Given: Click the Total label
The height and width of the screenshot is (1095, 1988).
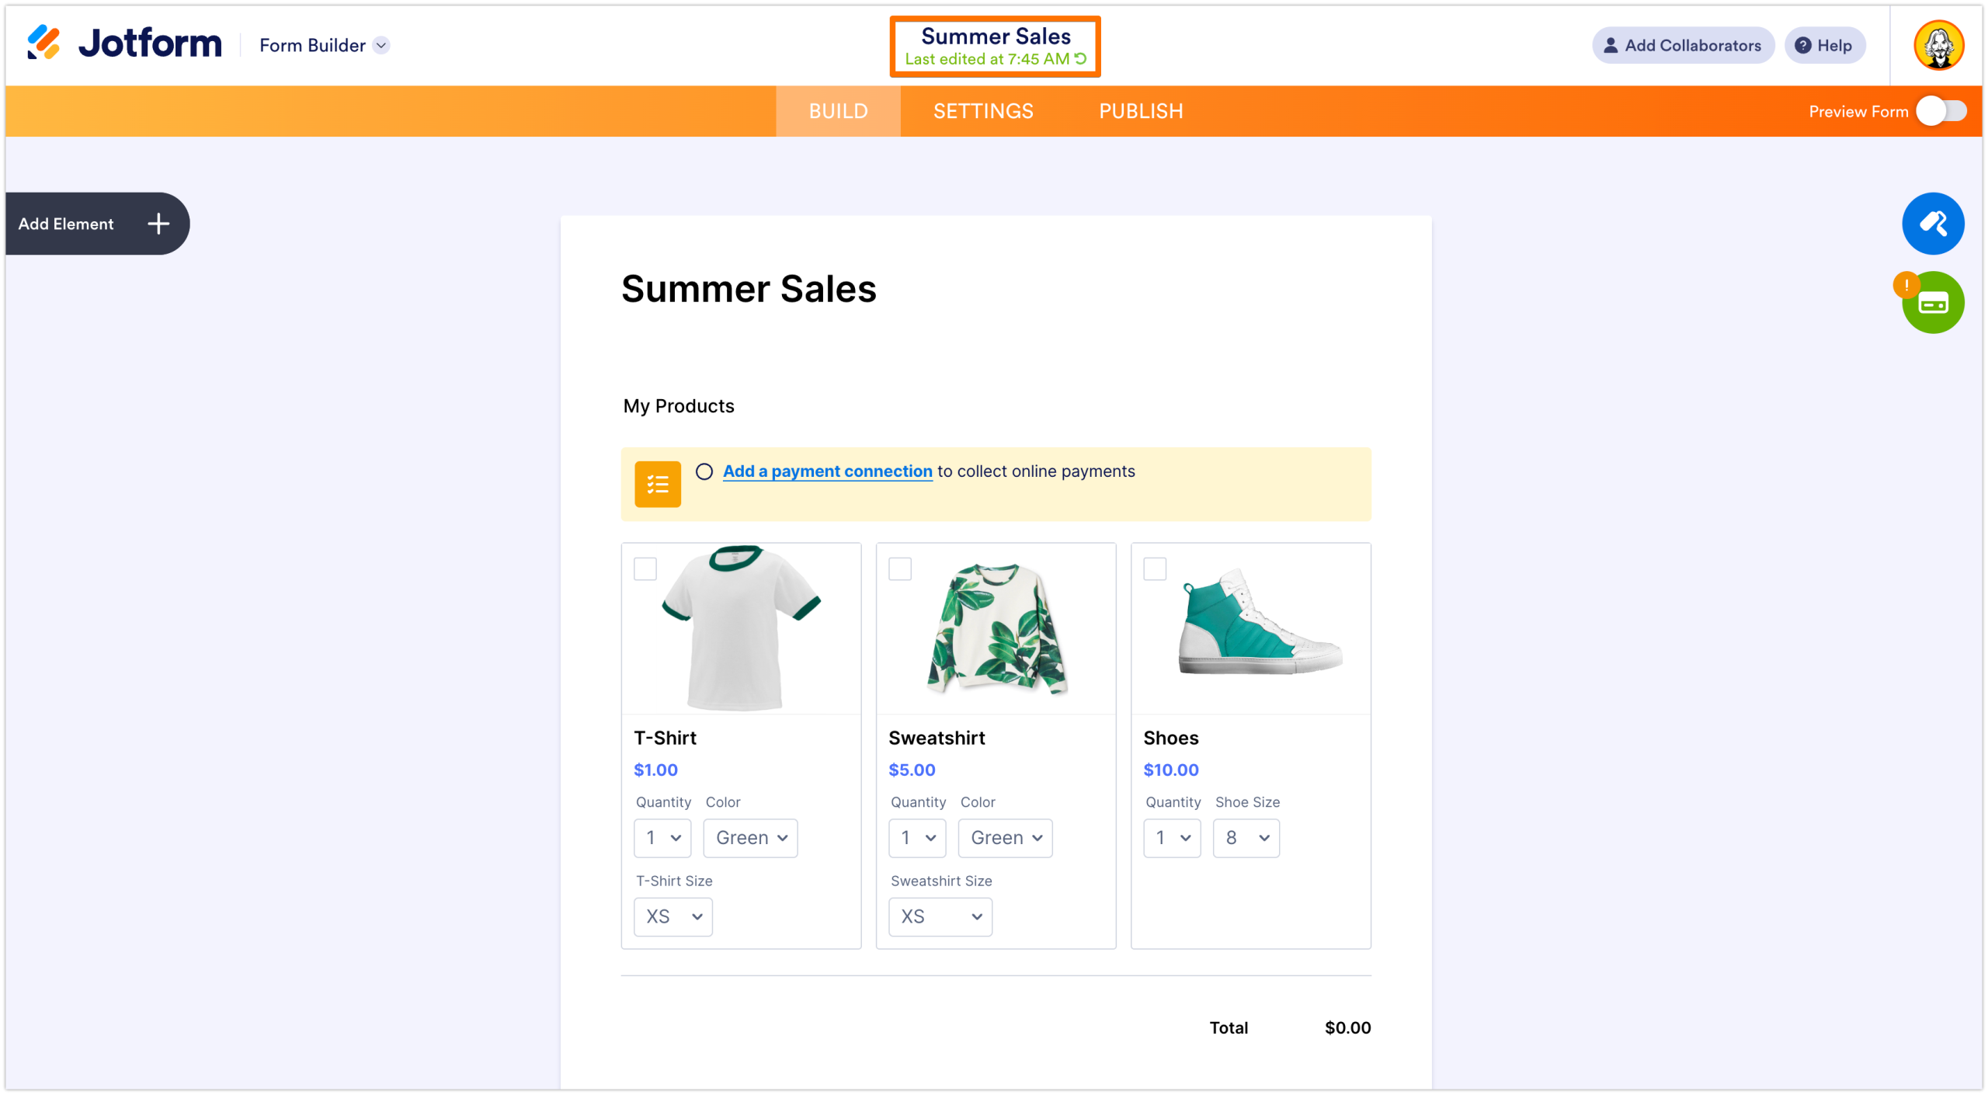Looking at the screenshot, I should [x=1229, y=1027].
